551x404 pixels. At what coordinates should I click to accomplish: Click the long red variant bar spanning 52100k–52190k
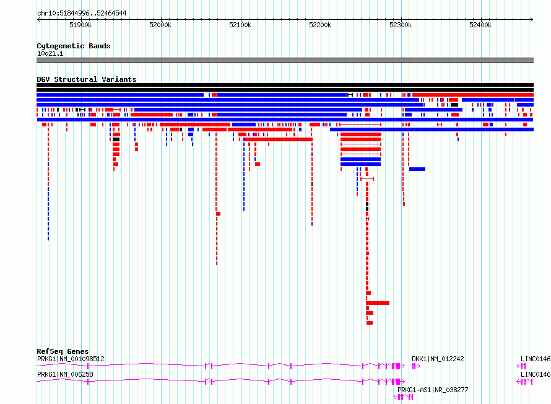pos(279,139)
